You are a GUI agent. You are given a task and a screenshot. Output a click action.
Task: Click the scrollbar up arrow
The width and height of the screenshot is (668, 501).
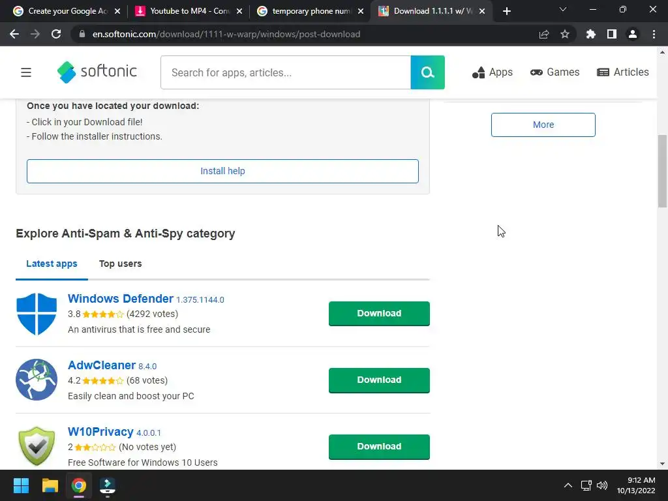662,52
